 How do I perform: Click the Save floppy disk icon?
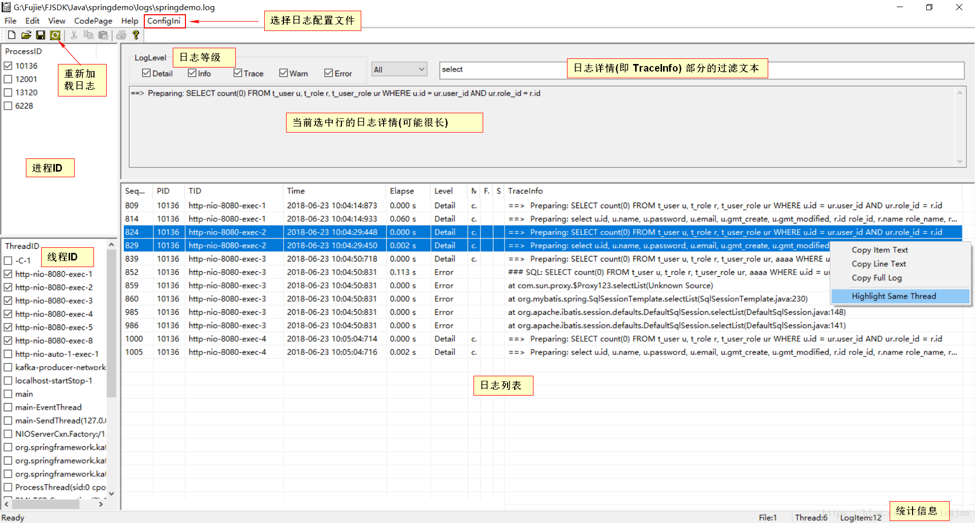point(41,35)
